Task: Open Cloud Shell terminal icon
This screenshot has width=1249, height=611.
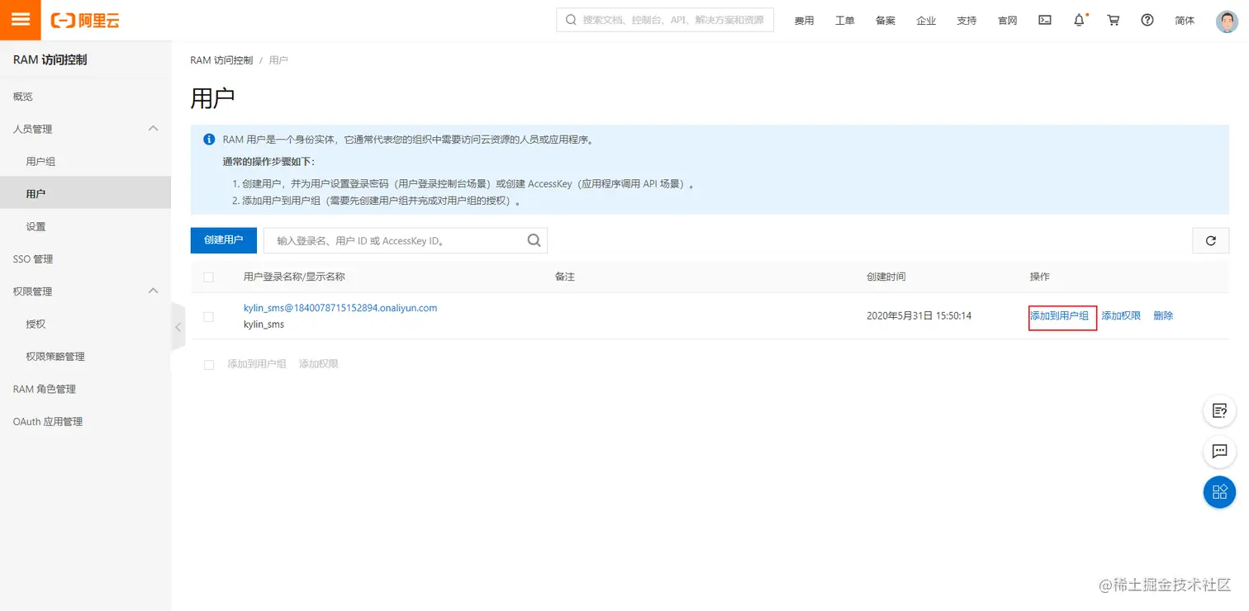Action: tap(1045, 21)
